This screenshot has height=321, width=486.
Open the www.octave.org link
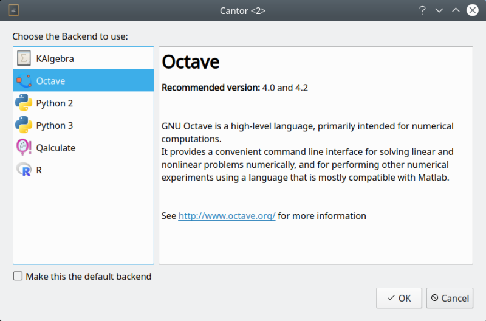227,216
